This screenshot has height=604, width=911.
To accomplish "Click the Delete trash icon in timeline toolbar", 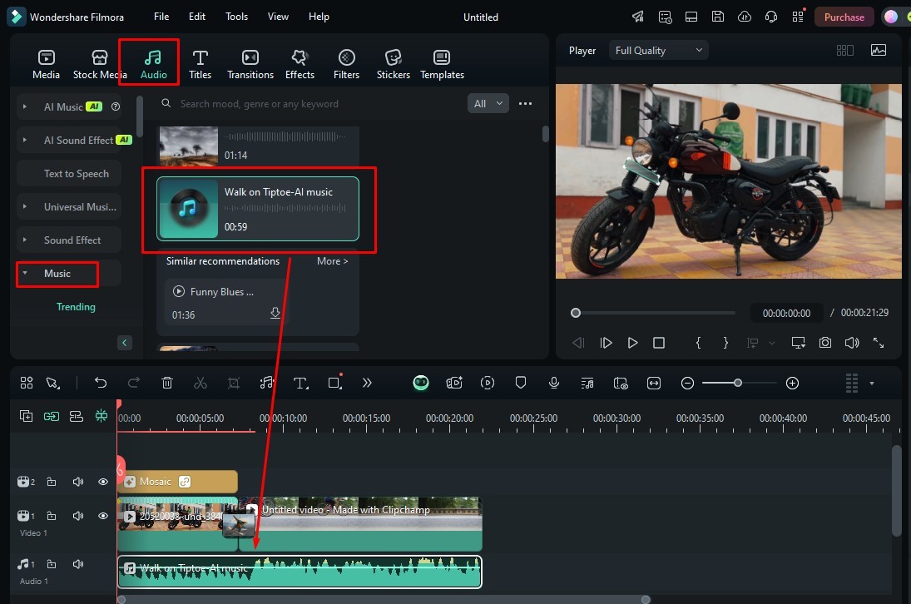I will [167, 383].
